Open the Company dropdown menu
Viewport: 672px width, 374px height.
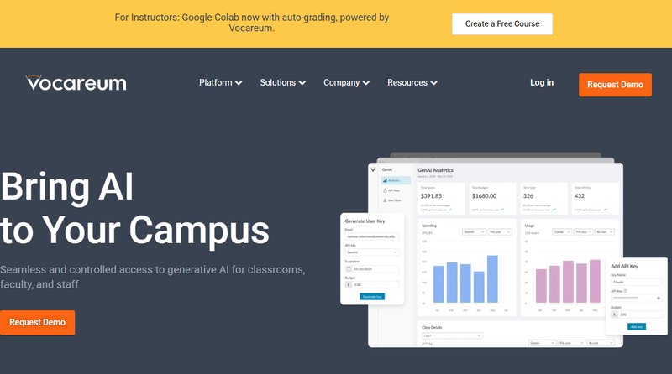[x=346, y=83]
